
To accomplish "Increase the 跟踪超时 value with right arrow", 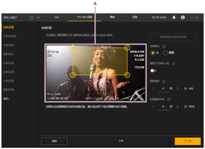I will click(x=177, y=89).
